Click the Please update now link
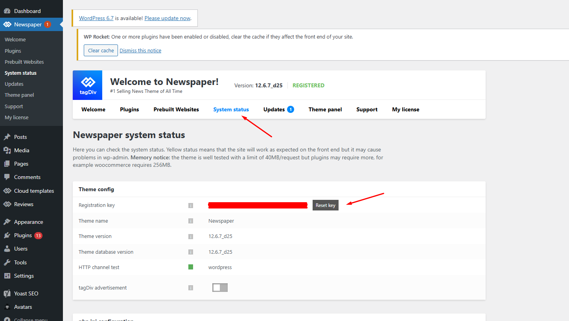The width and height of the screenshot is (569, 321). point(168,18)
